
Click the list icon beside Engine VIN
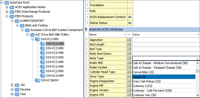click(x=129, y=95)
